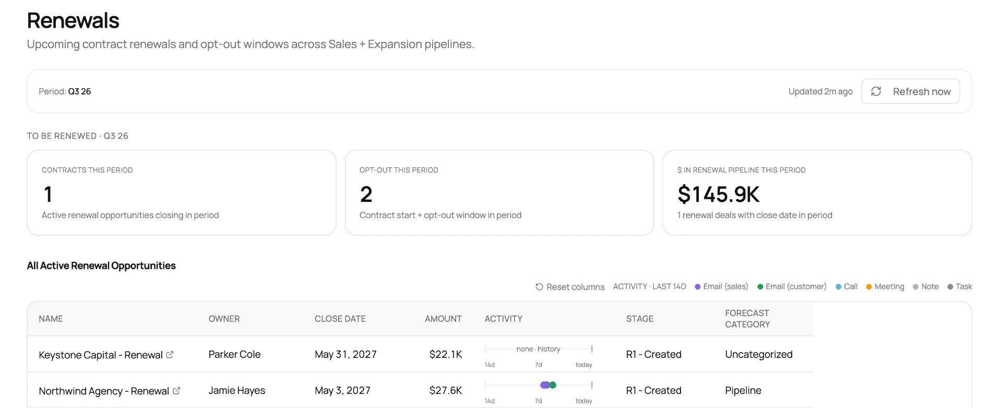Toggle the Note legend filter
The width and height of the screenshot is (1002, 408).
pyautogui.click(x=926, y=286)
